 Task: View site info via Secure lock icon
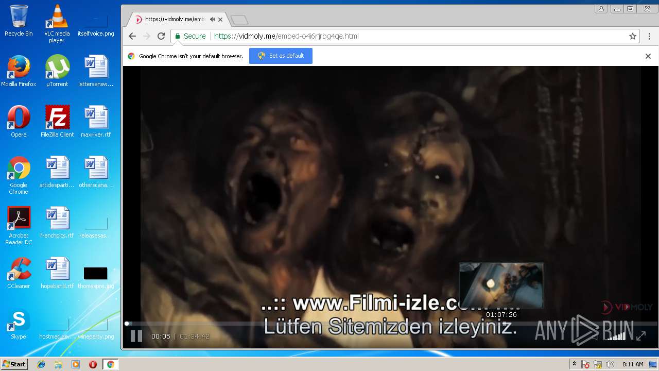pyautogui.click(x=190, y=36)
